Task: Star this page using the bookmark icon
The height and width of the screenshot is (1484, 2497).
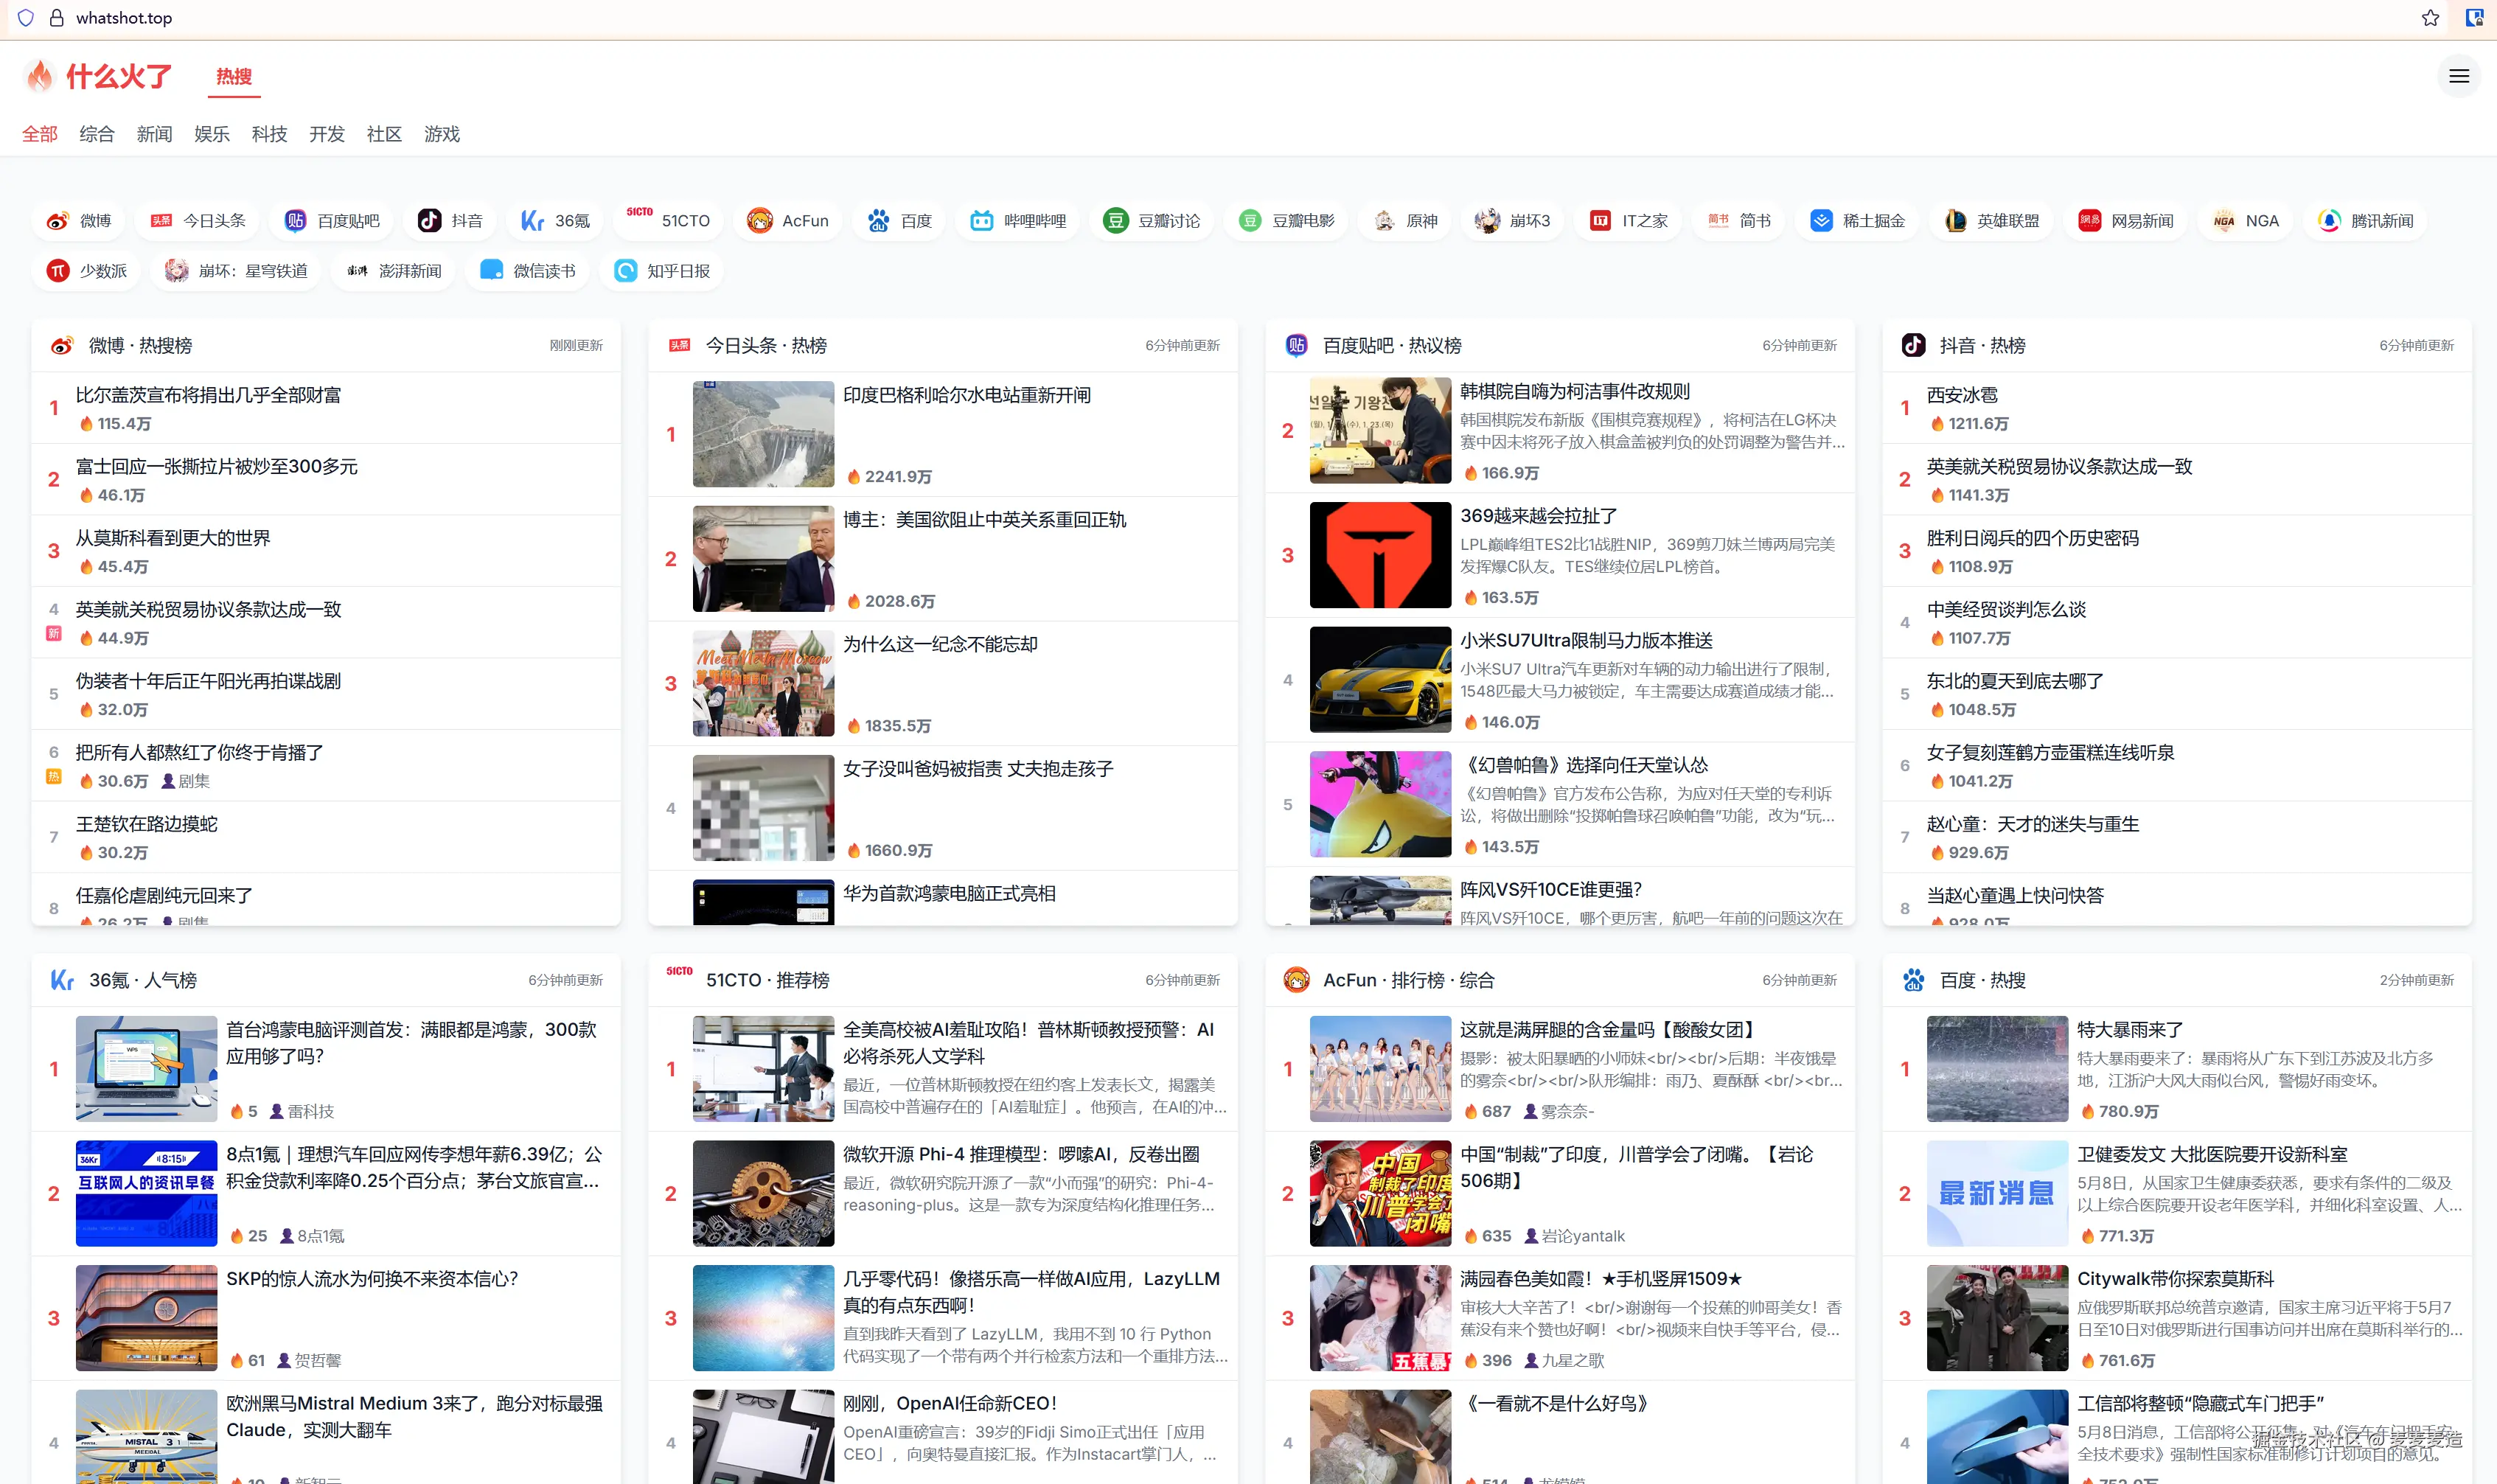Action: pos(2430,18)
